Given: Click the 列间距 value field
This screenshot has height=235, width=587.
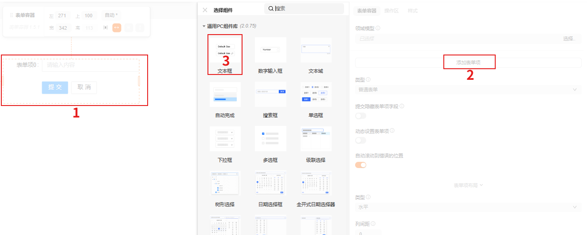Looking at the screenshot, I should coord(368,233).
